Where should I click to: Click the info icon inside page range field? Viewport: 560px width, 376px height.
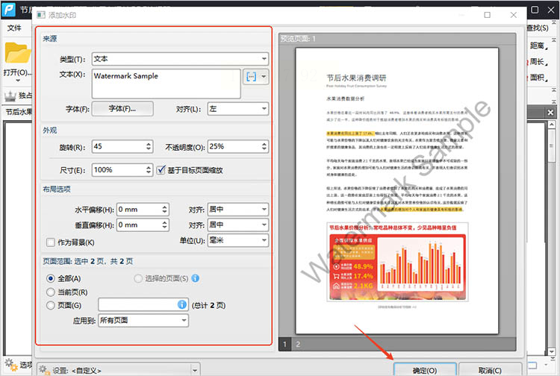click(x=181, y=304)
